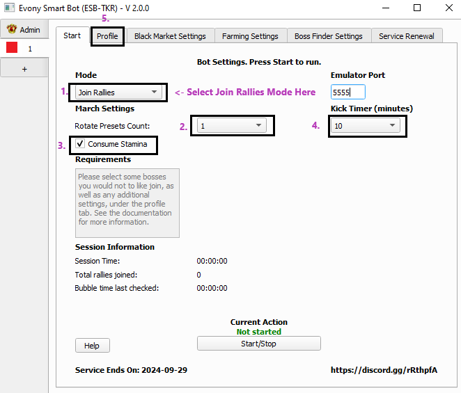Expand the Rotate Presets Count dropdown
This screenshot has width=461, height=393.
(x=231, y=125)
